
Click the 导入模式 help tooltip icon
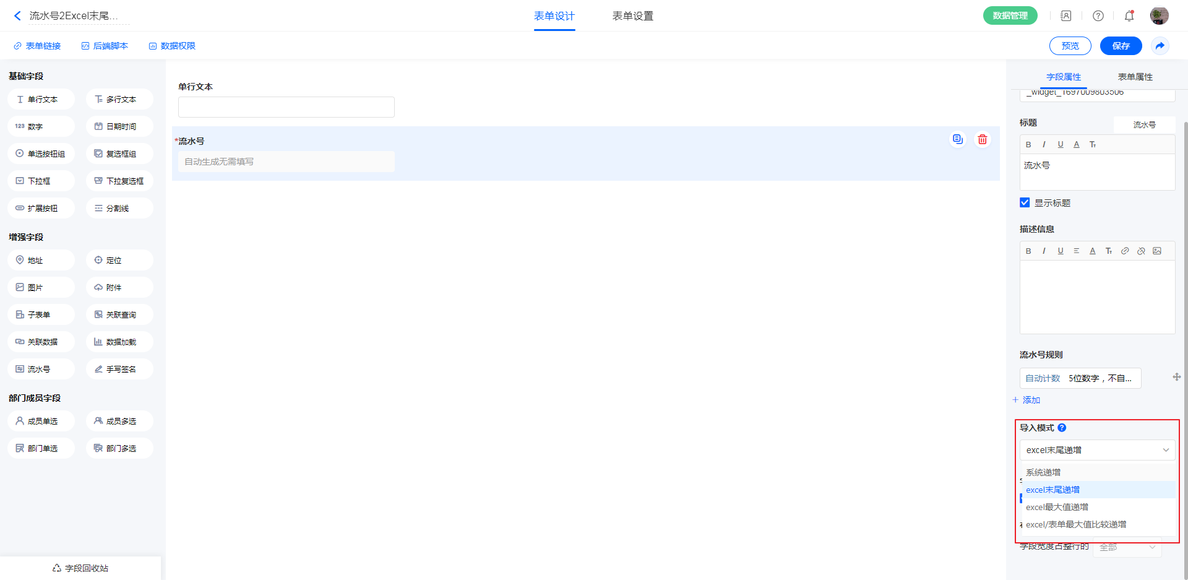click(x=1062, y=428)
